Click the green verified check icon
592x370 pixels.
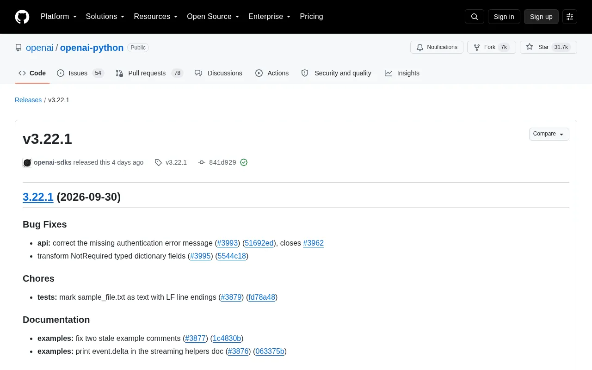[x=244, y=162]
